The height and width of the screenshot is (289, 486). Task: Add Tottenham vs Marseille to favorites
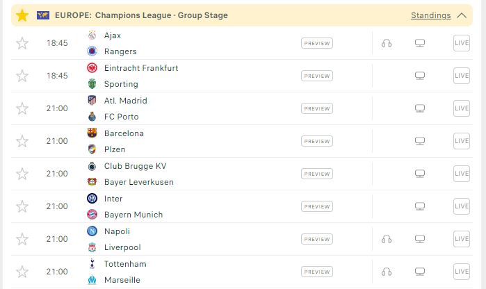(x=22, y=272)
